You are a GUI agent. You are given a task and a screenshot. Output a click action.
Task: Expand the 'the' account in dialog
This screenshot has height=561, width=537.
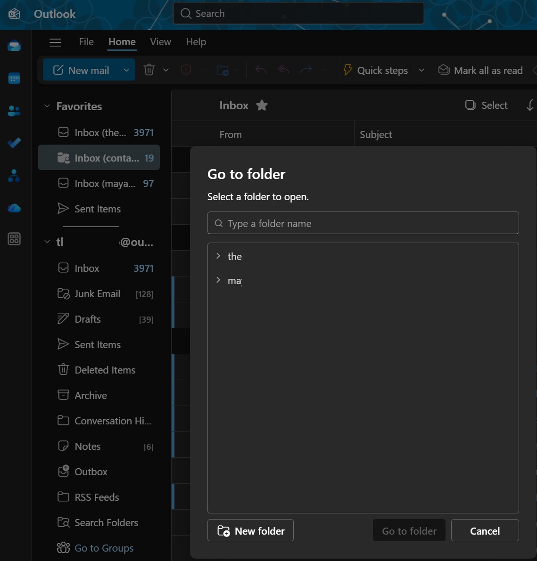pos(218,256)
